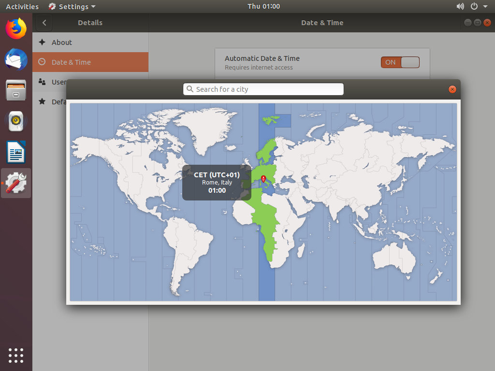Viewport: 495px width, 371px height.
Task: Open the power menu in the top bar
Action: [473, 6]
